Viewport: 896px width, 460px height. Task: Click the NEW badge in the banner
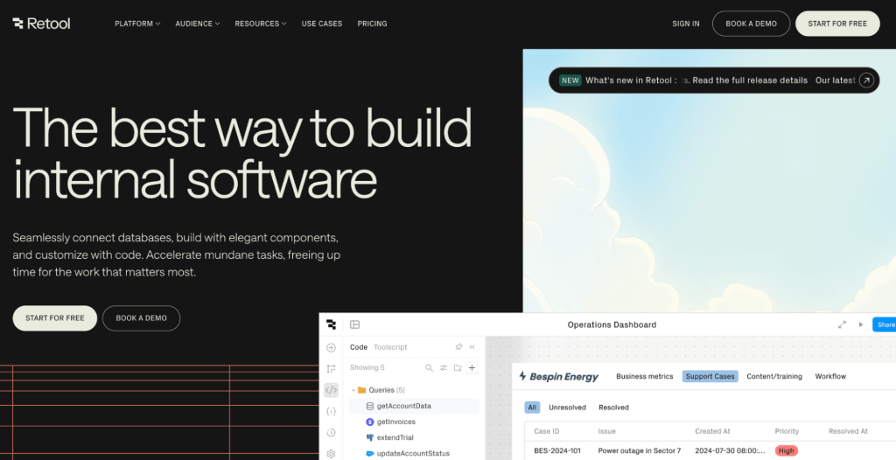coord(570,80)
